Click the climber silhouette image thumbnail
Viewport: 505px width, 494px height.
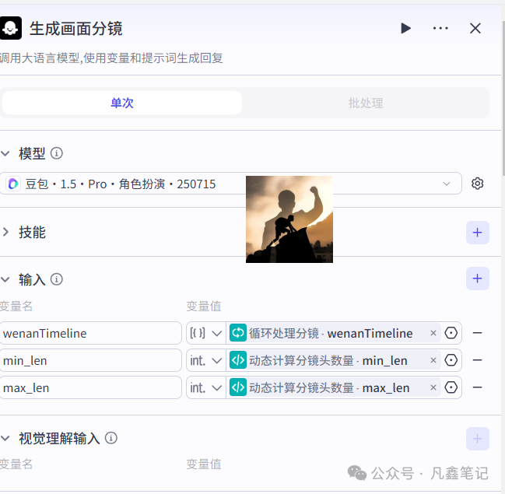289,219
